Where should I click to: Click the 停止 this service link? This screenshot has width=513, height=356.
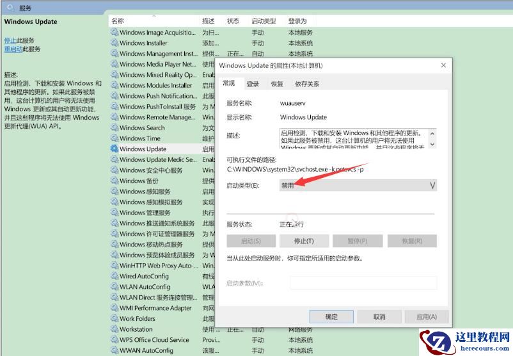click(10, 40)
